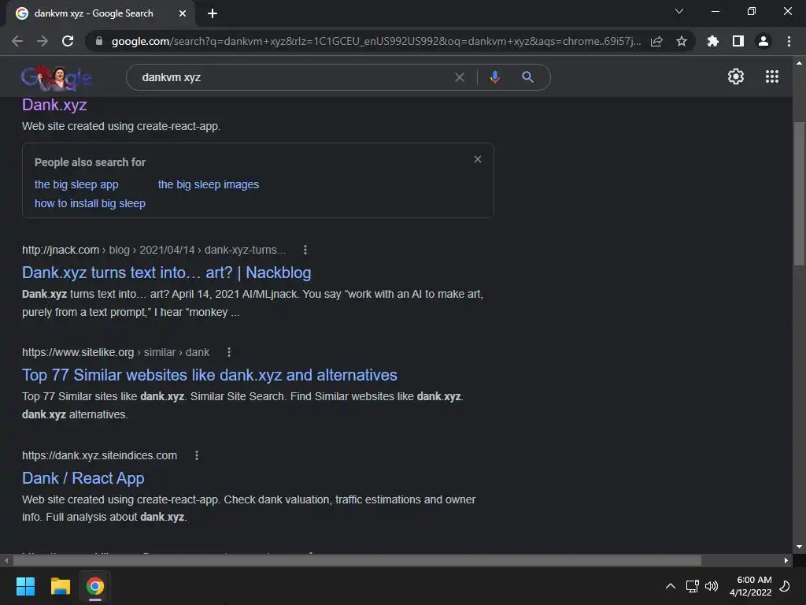Go back to the previous page

17,41
